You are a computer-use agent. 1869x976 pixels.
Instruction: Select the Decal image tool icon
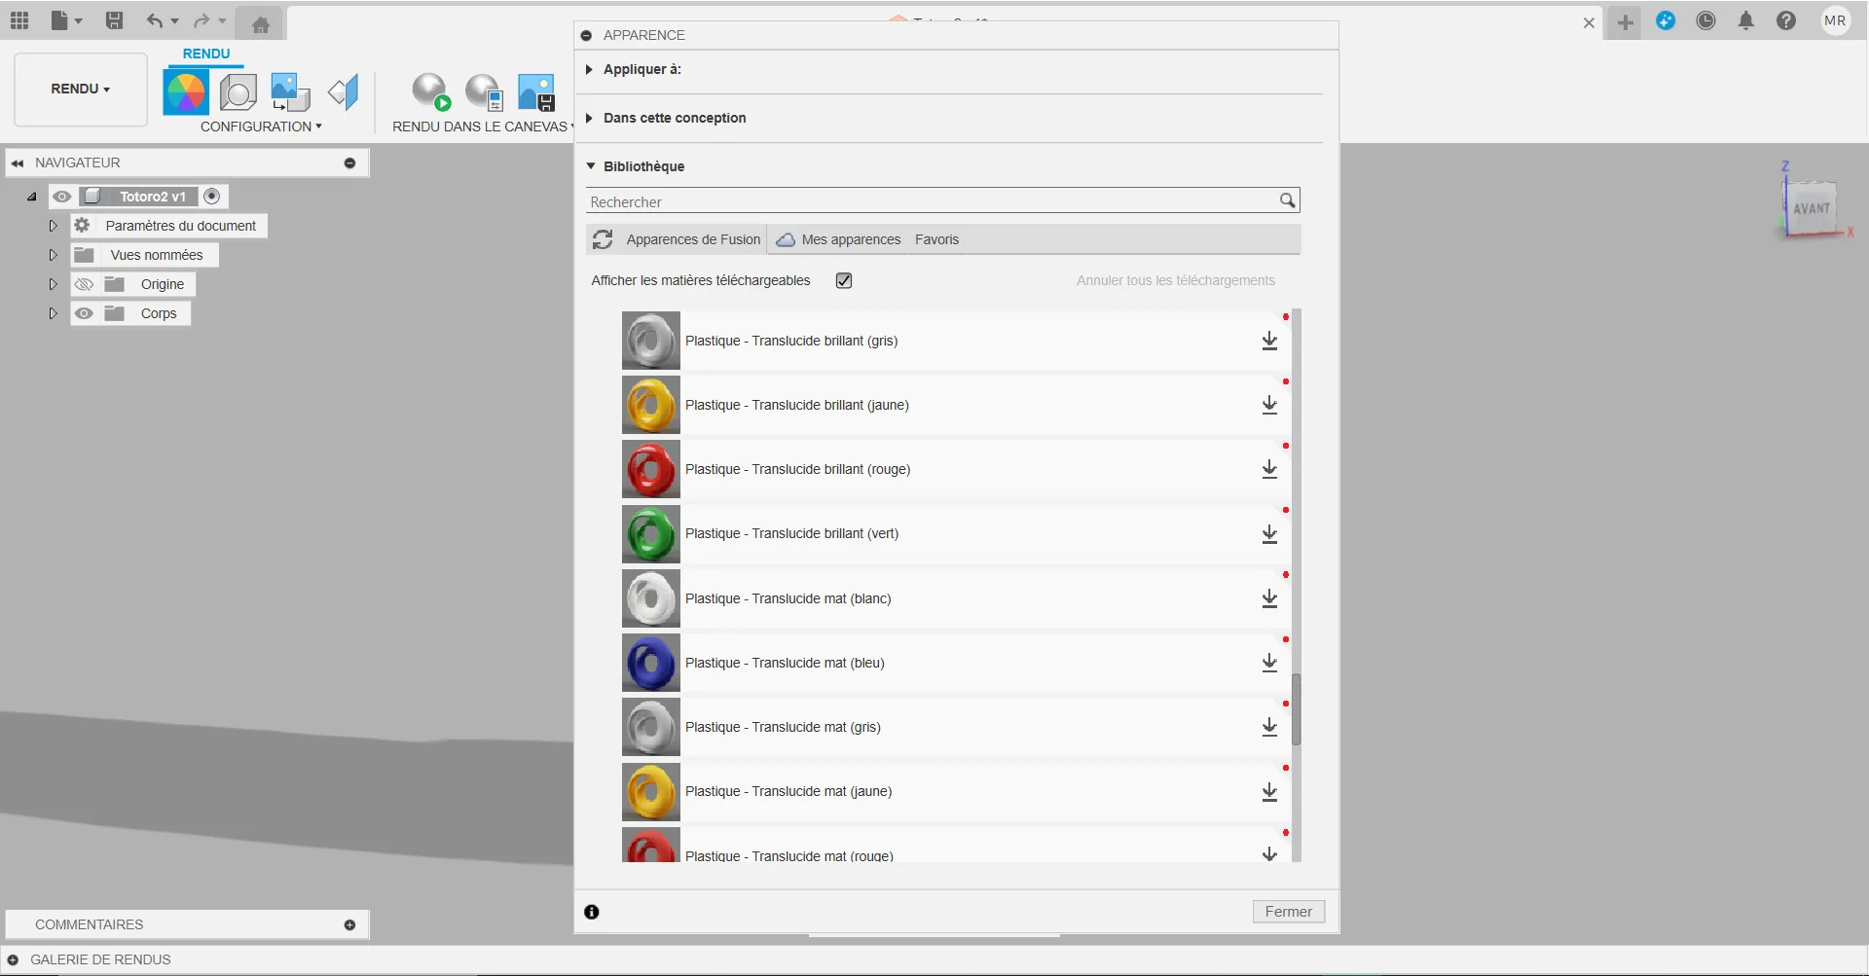(290, 93)
